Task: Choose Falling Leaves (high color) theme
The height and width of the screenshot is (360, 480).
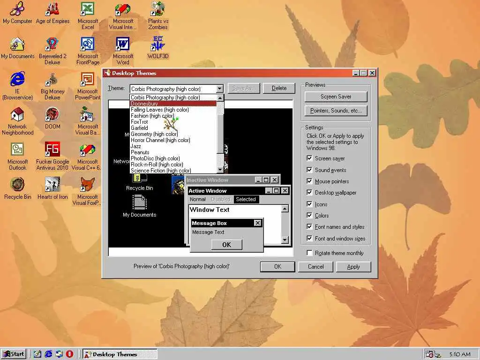Action: point(173,110)
